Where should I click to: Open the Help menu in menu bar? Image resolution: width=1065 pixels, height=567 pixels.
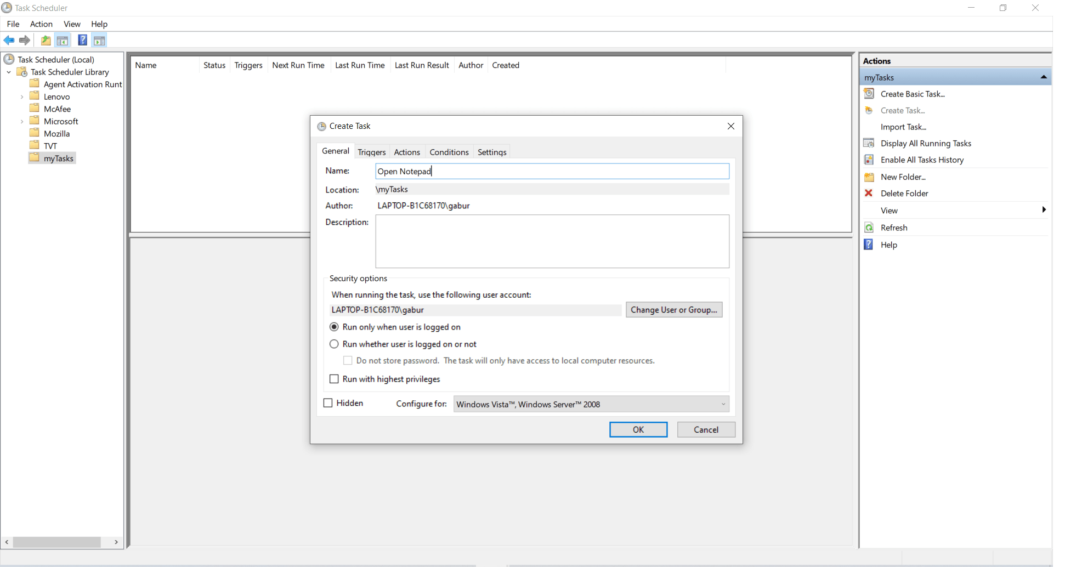99,24
